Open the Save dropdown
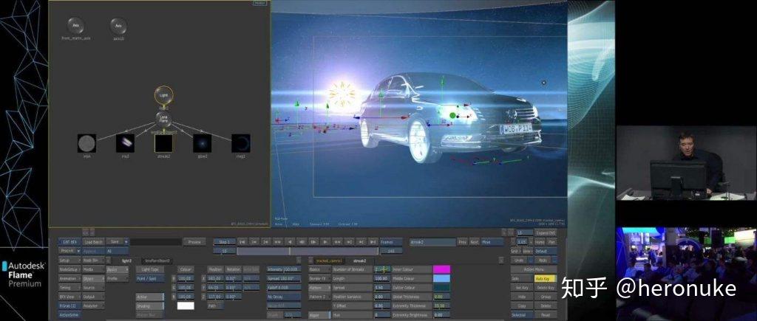The image size is (757, 321). click(x=118, y=242)
